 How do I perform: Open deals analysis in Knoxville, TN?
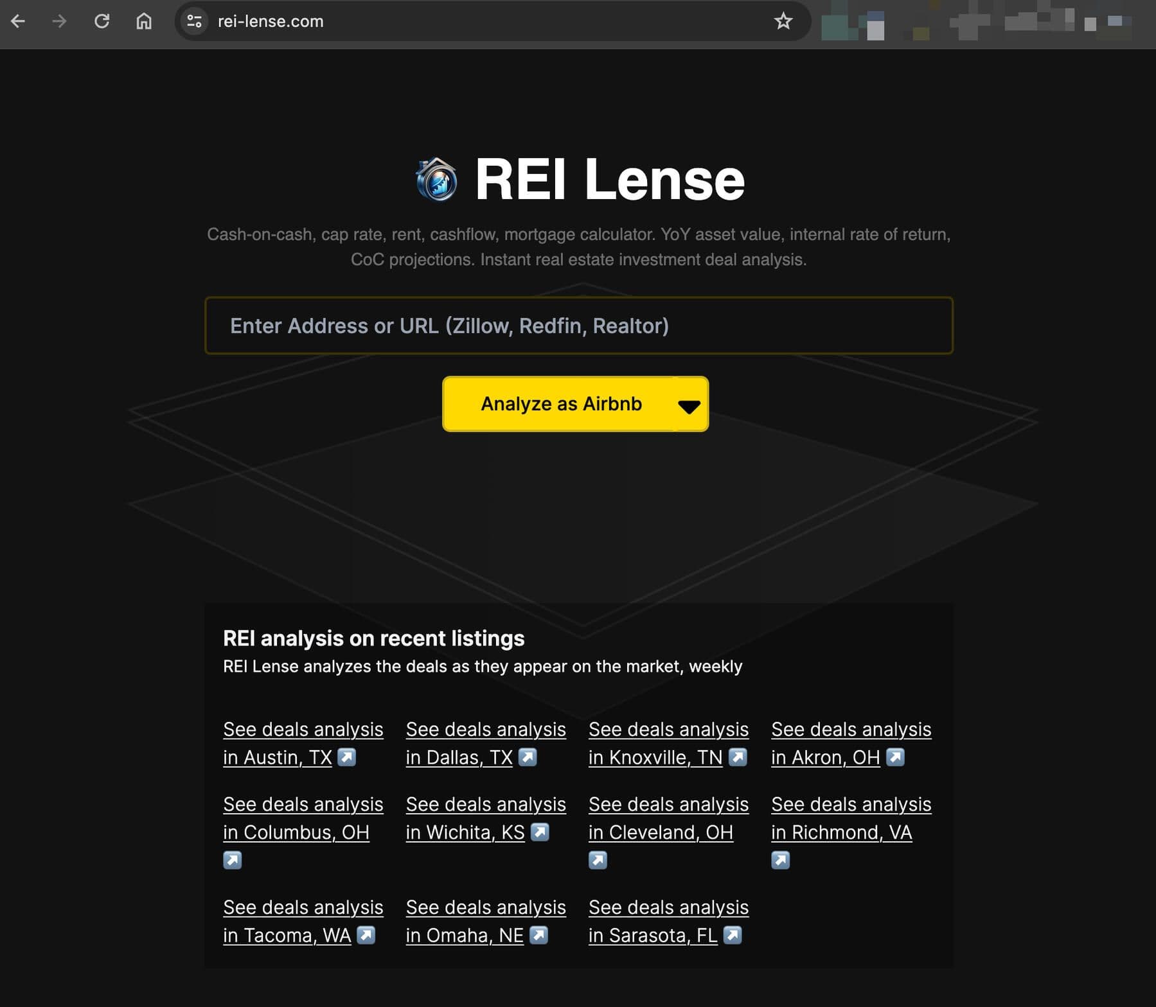668,743
